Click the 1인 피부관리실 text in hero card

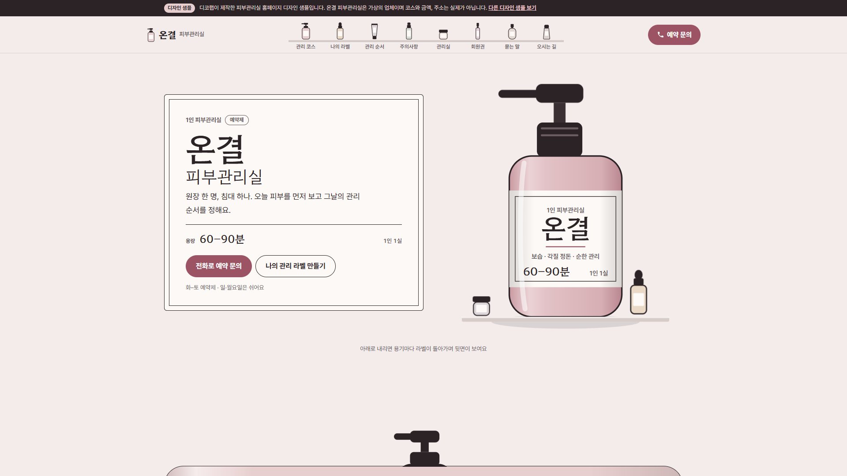point(203,120)
